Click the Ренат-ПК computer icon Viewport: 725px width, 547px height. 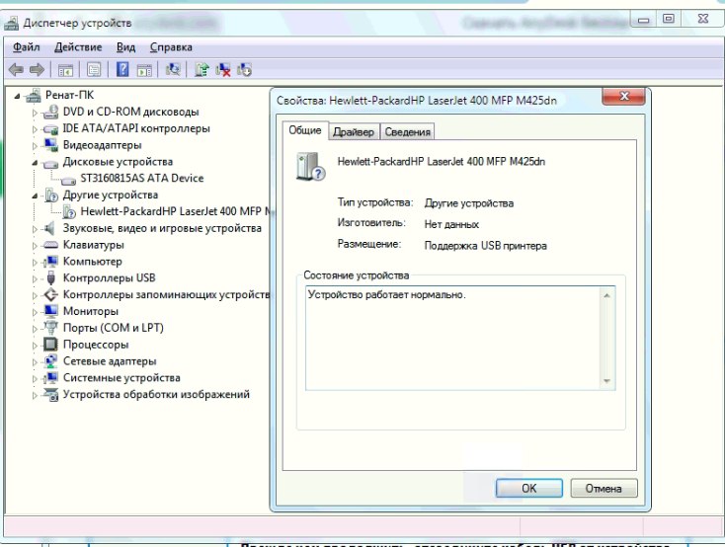(34, 95)
